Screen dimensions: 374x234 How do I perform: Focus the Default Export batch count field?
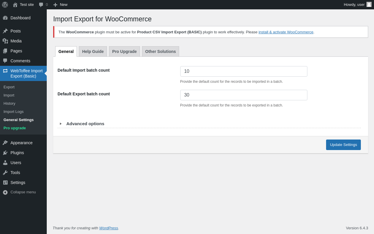point(244,95)
